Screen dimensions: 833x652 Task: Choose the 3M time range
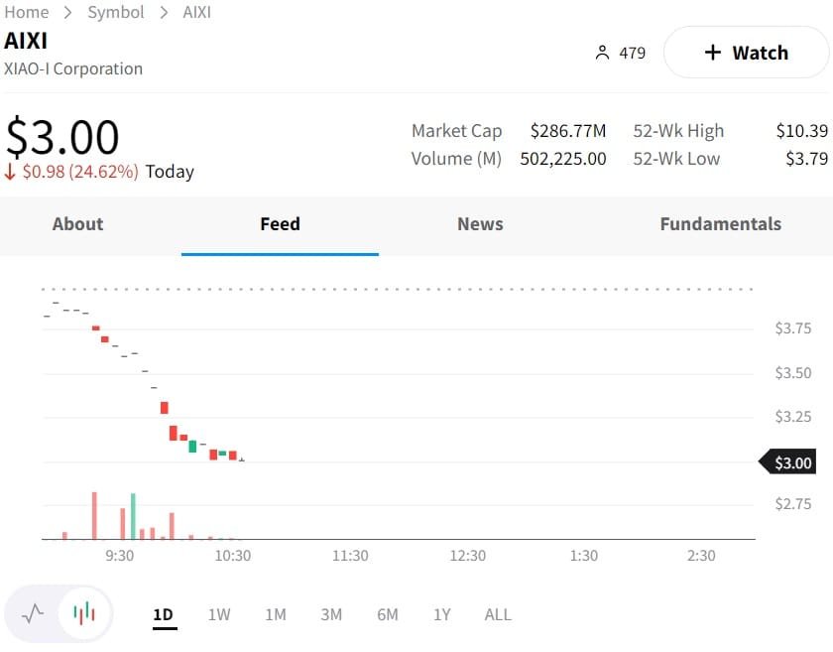click(x=331, y=614)
